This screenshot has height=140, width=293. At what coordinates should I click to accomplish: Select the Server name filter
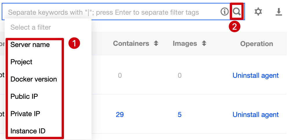[x=30, y=45]
